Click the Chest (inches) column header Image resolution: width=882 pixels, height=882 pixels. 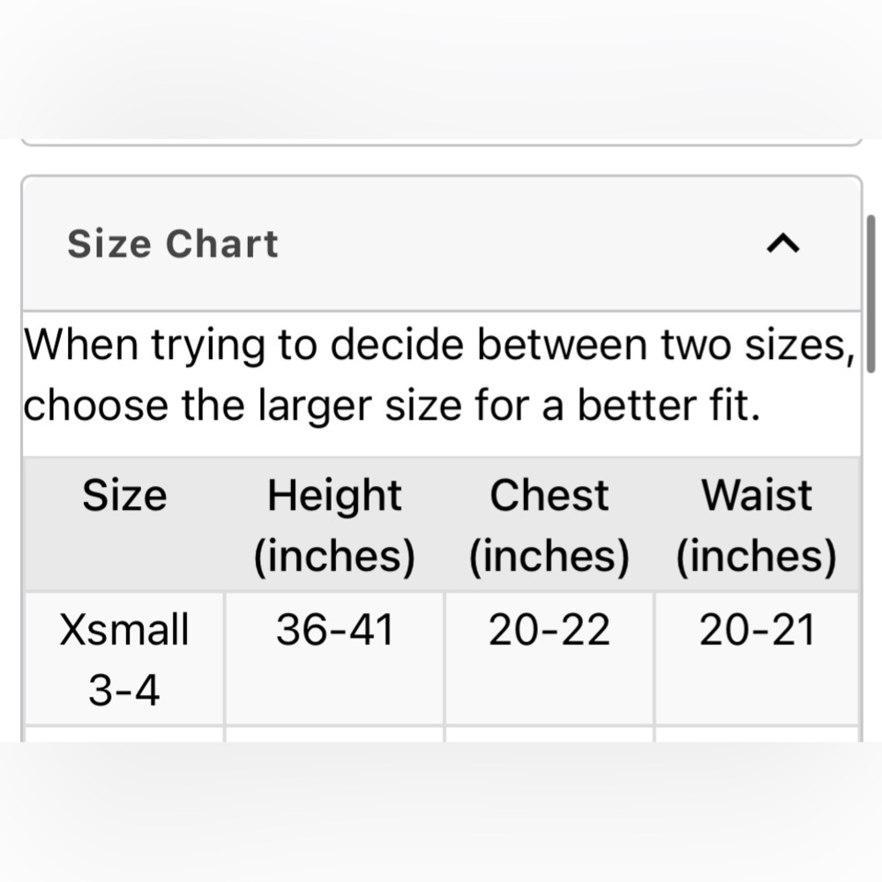click(549, 526)
